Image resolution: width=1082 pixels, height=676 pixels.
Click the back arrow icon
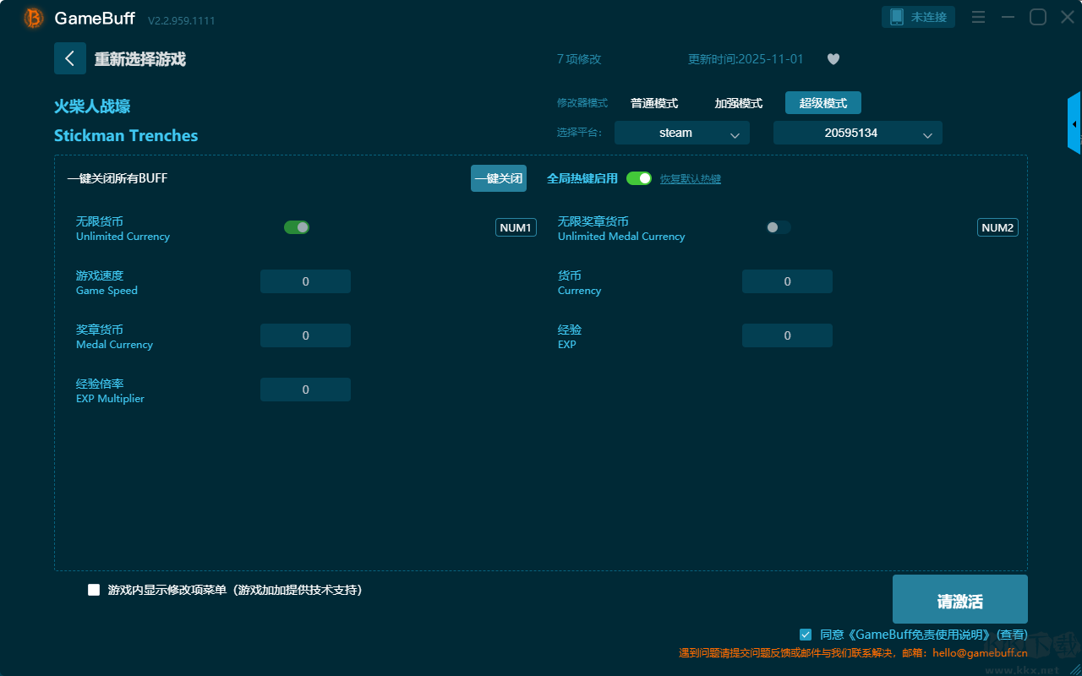click(x=70, y=58)
